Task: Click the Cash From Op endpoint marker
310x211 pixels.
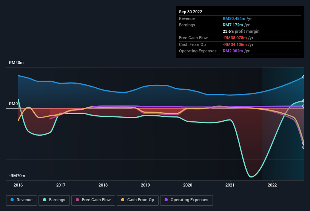Action: coord(304,143)
